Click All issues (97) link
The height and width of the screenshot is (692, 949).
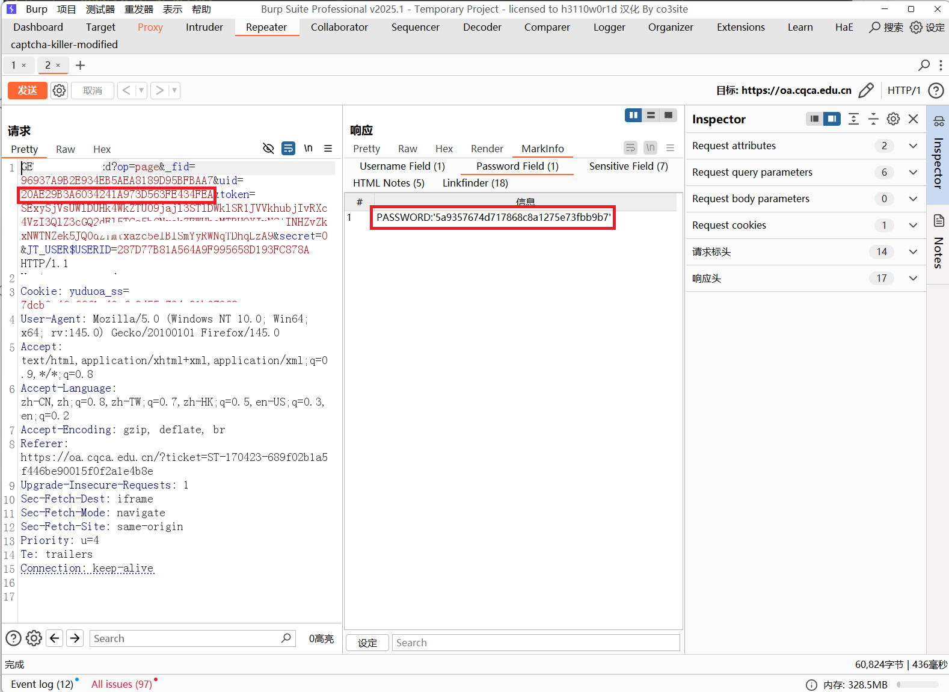click(121, 684)
